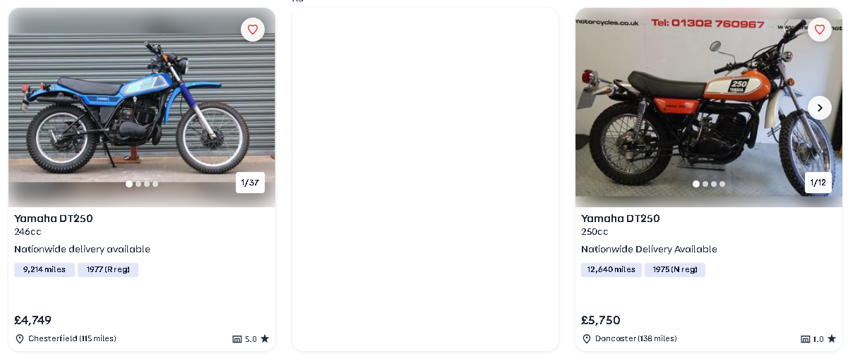848x356 pixels.
Task: Open the blue Yamaha DT250 photo
Action: point(141,106)
